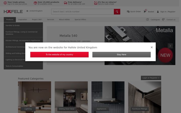Open the Basket cart icon
Screen dimensions: 181x113
[x=145, y=12]
